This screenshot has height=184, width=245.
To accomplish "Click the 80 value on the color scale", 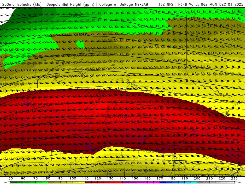I will (48, 178).
